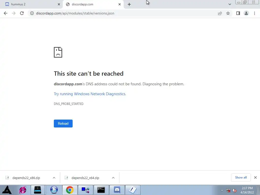Select the discordapp.com tab
260x195 pixels.
(93, 4)
